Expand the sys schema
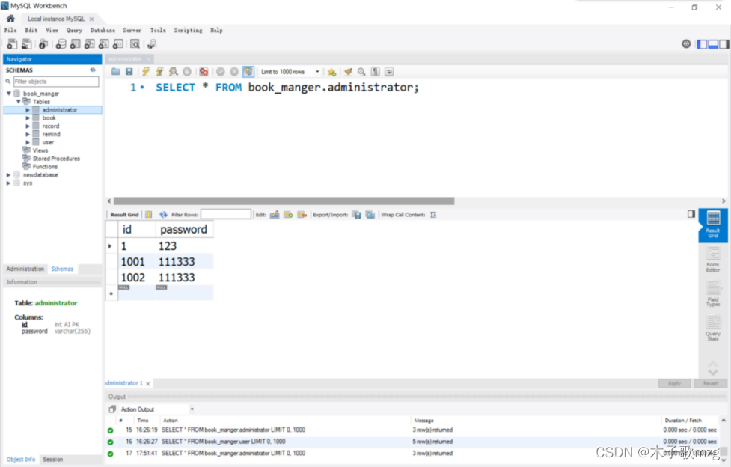The width and height of the screenshot is (731, 467). coord(8,183)
